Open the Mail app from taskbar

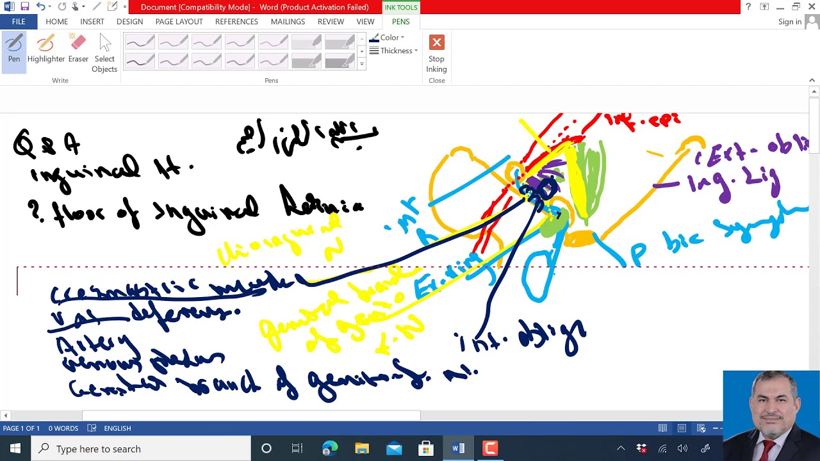click(x=394, y=449)
